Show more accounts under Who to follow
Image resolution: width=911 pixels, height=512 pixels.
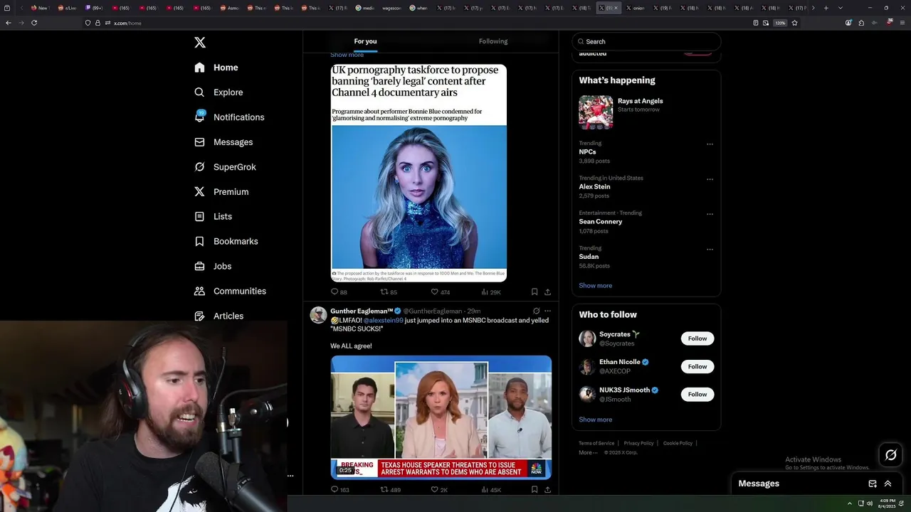pos(596,420)
